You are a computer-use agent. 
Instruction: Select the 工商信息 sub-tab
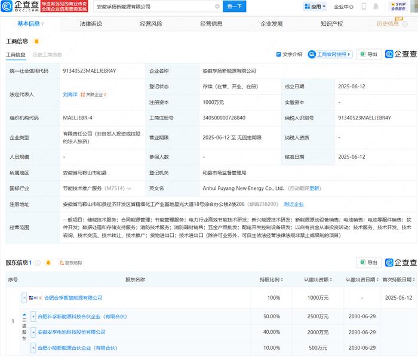coord(16,54)
